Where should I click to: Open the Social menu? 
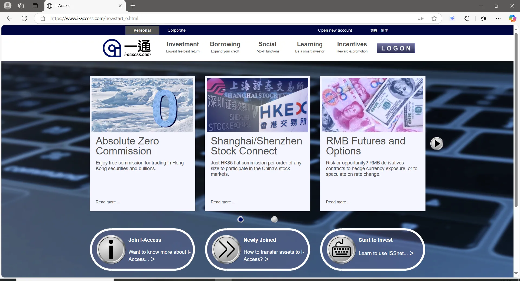point(267,47)
